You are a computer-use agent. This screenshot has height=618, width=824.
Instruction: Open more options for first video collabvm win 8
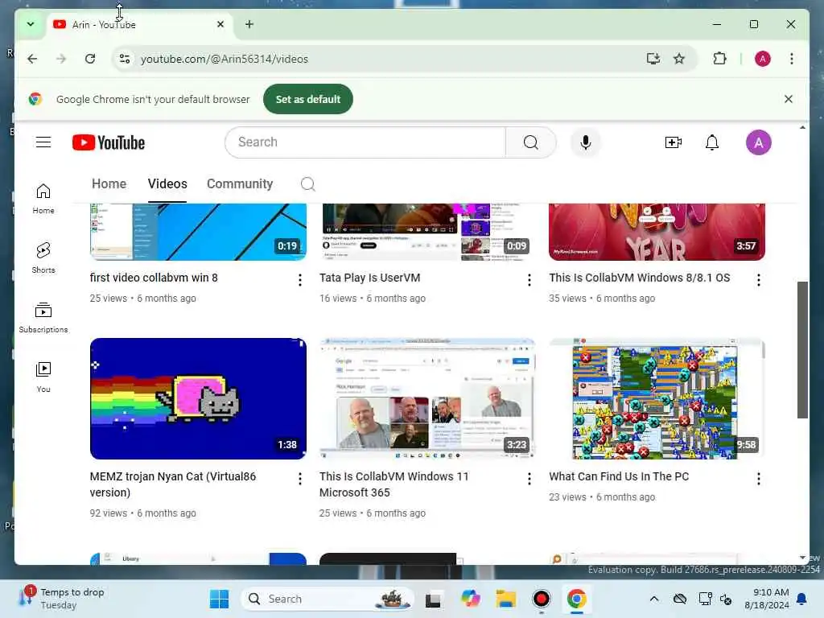pyautogui.click(x=299, y=279)
